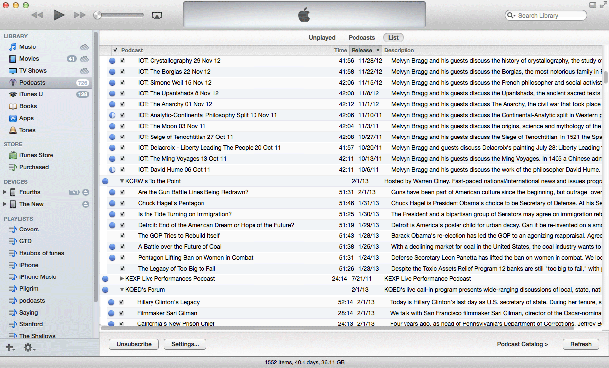Open the iTunes Store bag icon
Image resolution: width=609 pixels, height=368 pixels.
(x=13, y=155)
